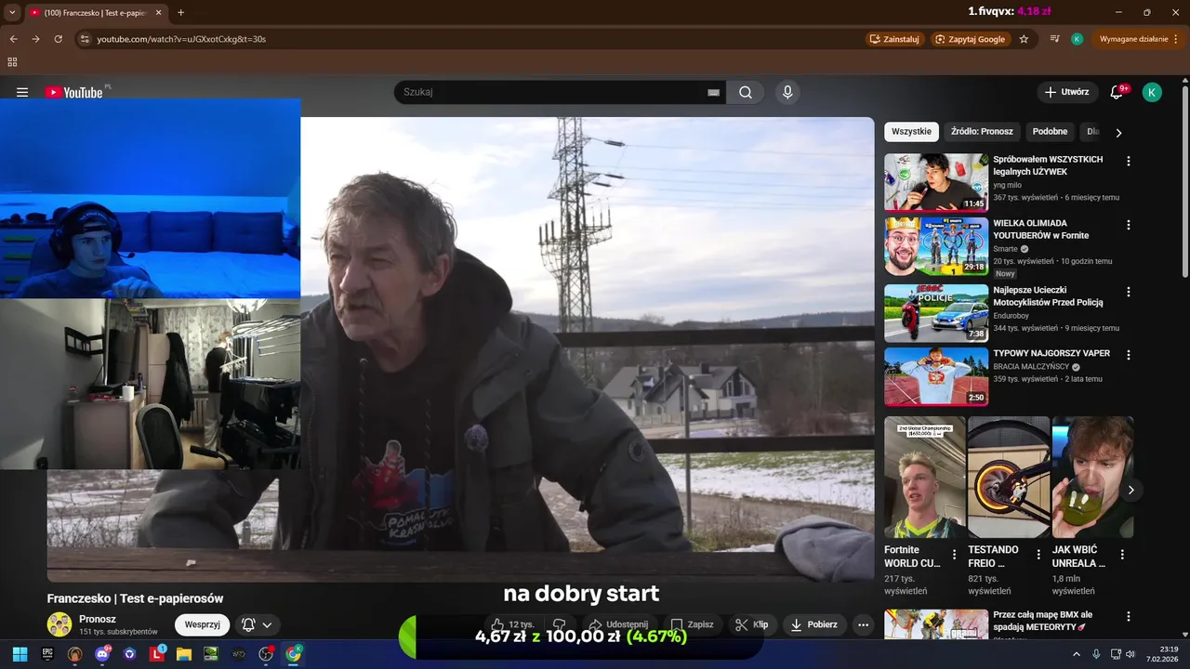Screen dimensions: 1190x669
Task: Open YouTube notifications bell
Action: tap(1117, 92)
